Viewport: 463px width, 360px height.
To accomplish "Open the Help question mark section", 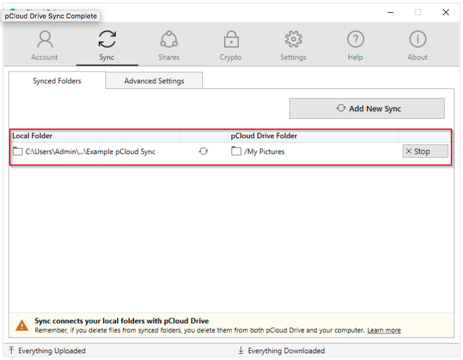I will tap(355, 45).
